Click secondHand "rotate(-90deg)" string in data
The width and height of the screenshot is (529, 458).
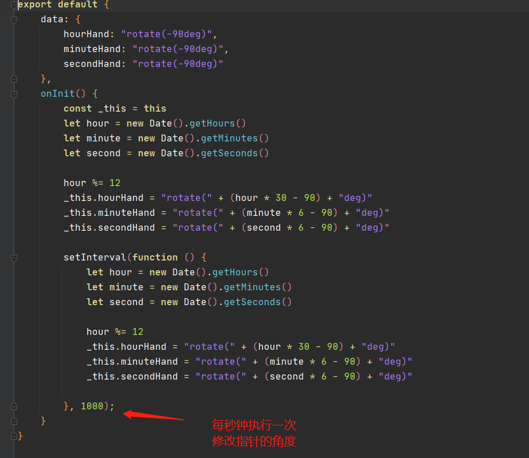(177, 64)
